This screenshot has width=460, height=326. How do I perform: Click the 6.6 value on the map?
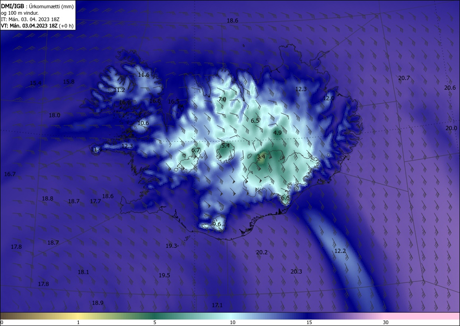pyautogui.click(x=285, y=198)
